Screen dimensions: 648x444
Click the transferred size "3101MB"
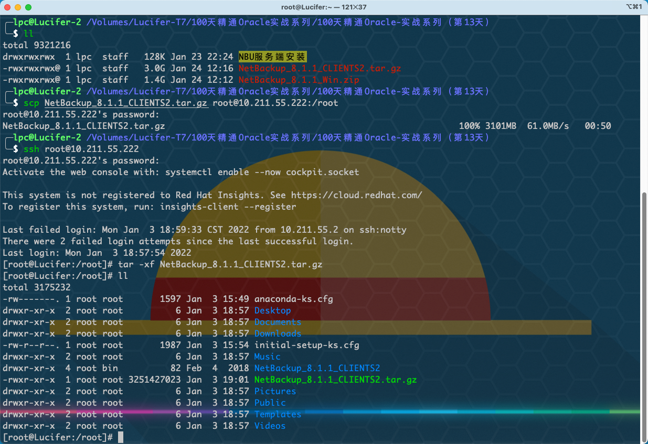tap(501, 126)
